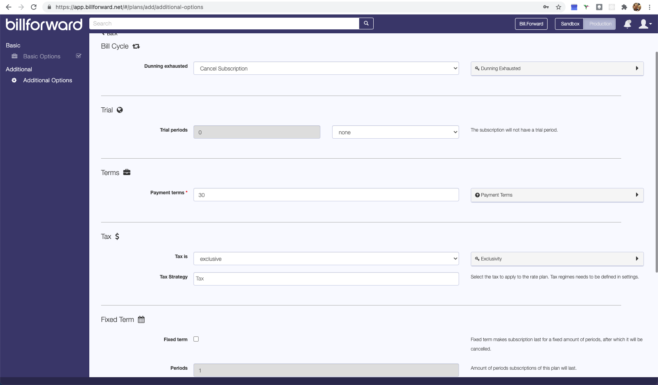
Task: Click the checkmark icon in Basic Options row
Action: coord(79,56)
